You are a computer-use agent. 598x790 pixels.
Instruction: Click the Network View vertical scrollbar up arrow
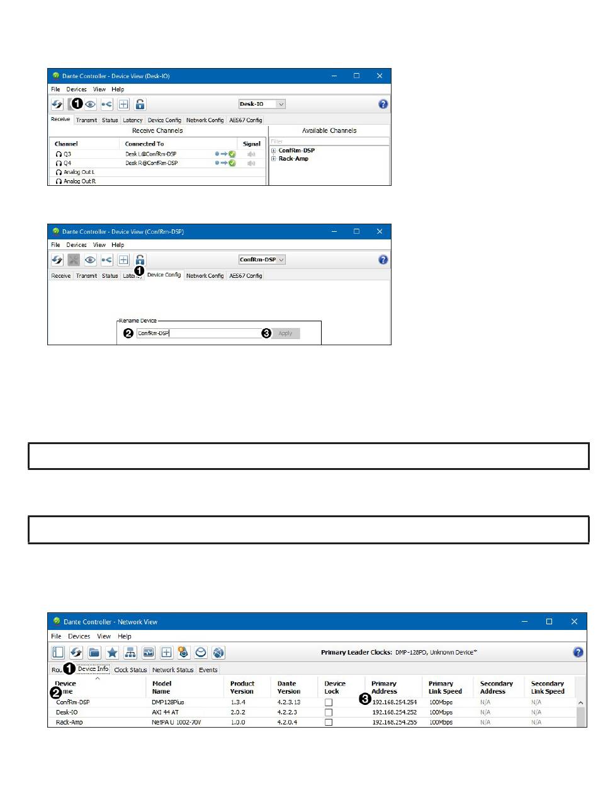point(581,702)
